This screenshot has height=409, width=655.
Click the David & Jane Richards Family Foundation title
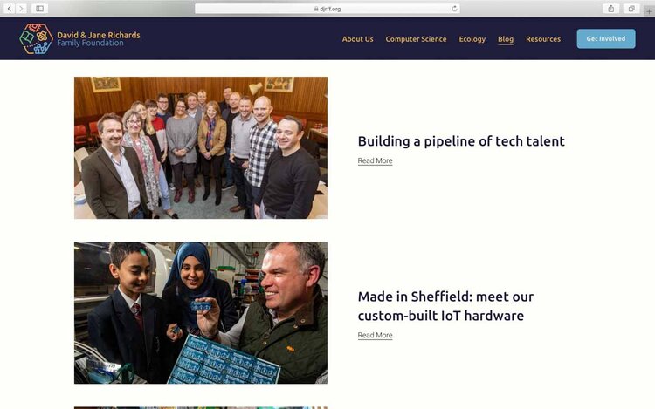tap(98, 38)
